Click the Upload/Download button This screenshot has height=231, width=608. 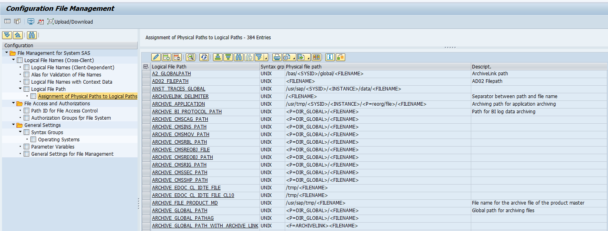coord(70,22)
